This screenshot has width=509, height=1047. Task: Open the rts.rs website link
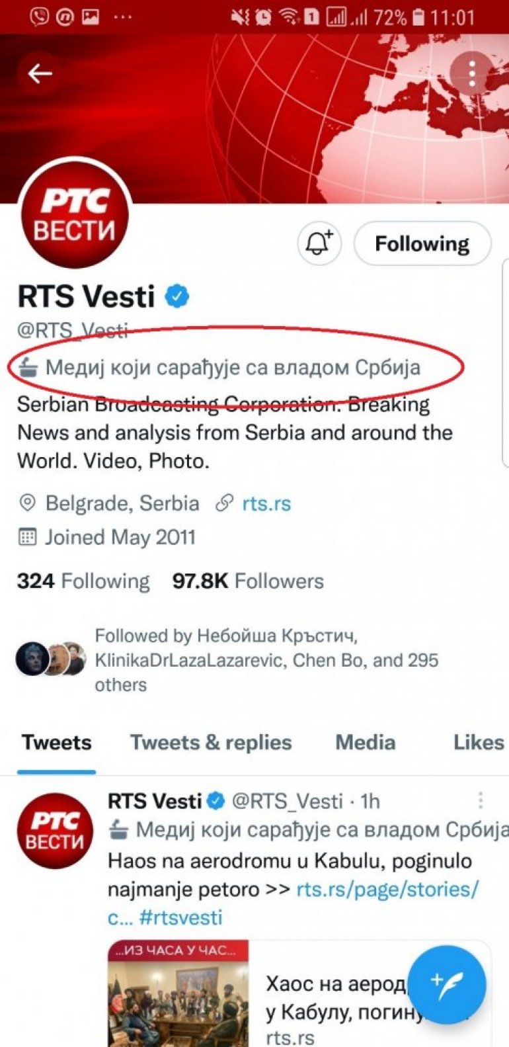click(266, 503)
